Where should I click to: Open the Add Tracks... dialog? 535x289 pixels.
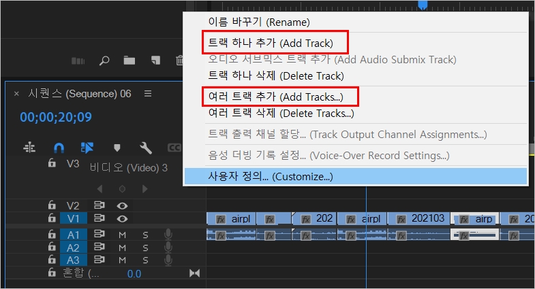point(356,97)
